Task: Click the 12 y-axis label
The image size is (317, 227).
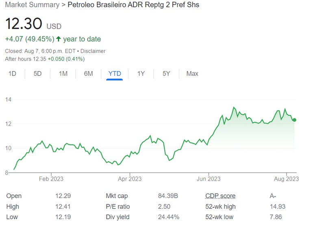Action: [x=8, y=124]
